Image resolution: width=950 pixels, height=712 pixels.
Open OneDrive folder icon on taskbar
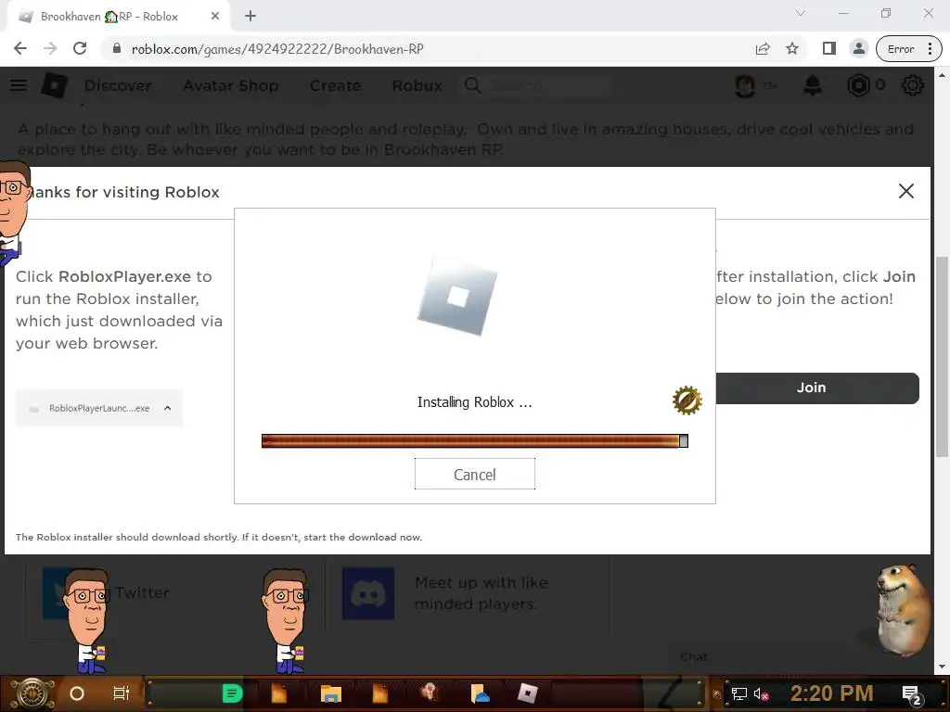pos(480,693)
